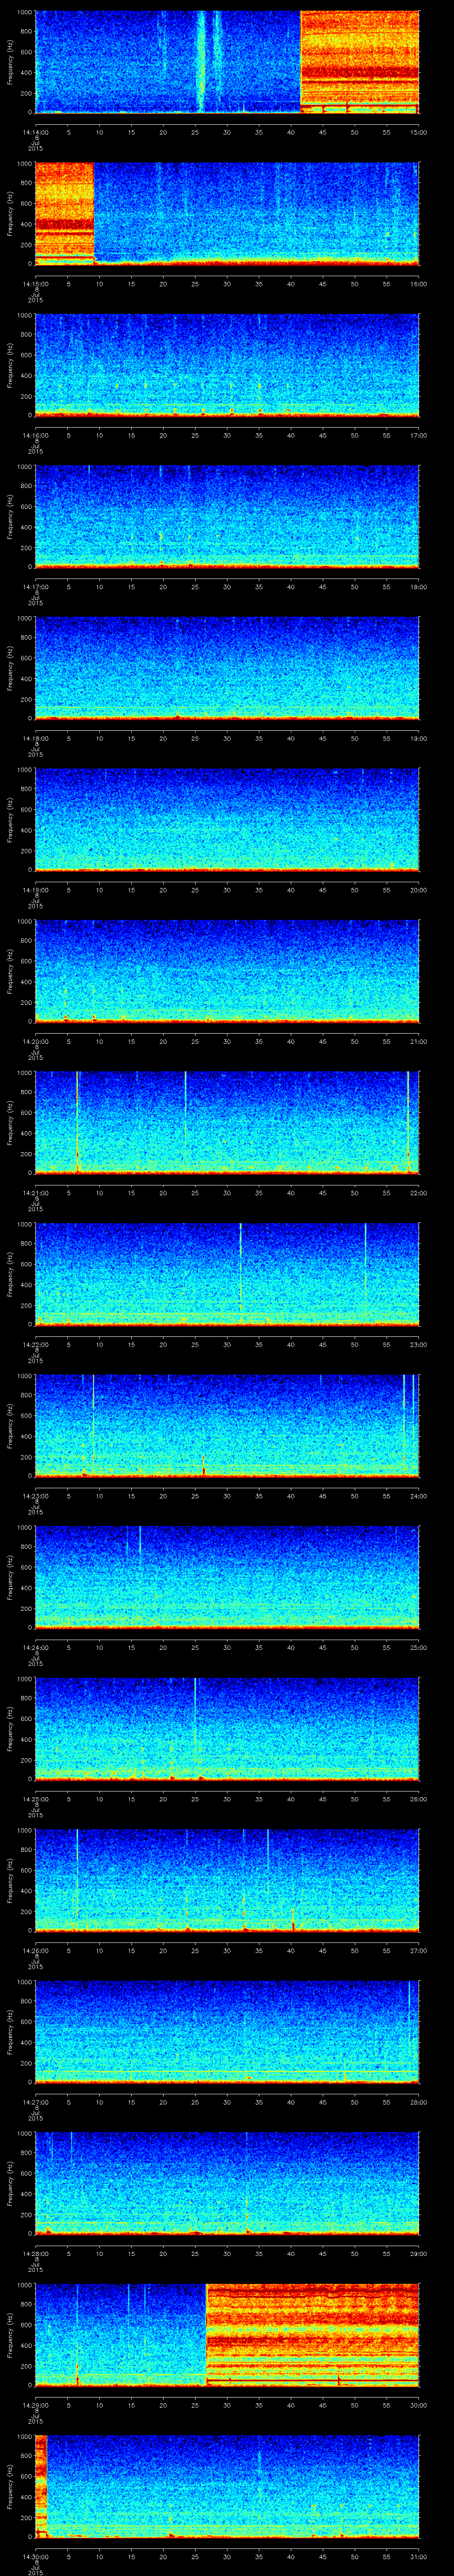Click the red noise block in the 14:29:00 spectrogram
This screenshot has height=2576, width=454.
(312, 2335)
